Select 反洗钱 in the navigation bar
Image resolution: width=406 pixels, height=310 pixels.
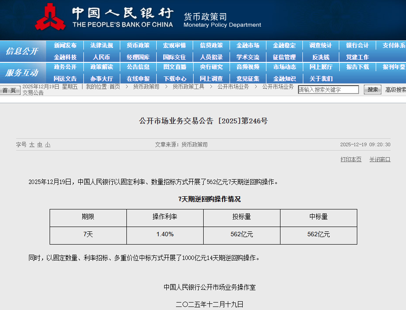point(320,57)
